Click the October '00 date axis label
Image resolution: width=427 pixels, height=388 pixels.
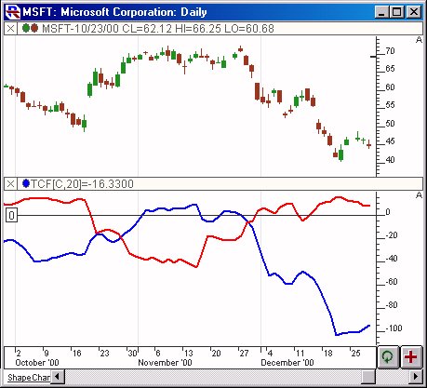coord(37,362)
